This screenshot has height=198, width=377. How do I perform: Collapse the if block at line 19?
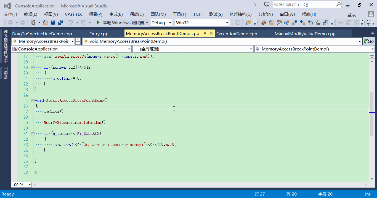pos(33,67)
